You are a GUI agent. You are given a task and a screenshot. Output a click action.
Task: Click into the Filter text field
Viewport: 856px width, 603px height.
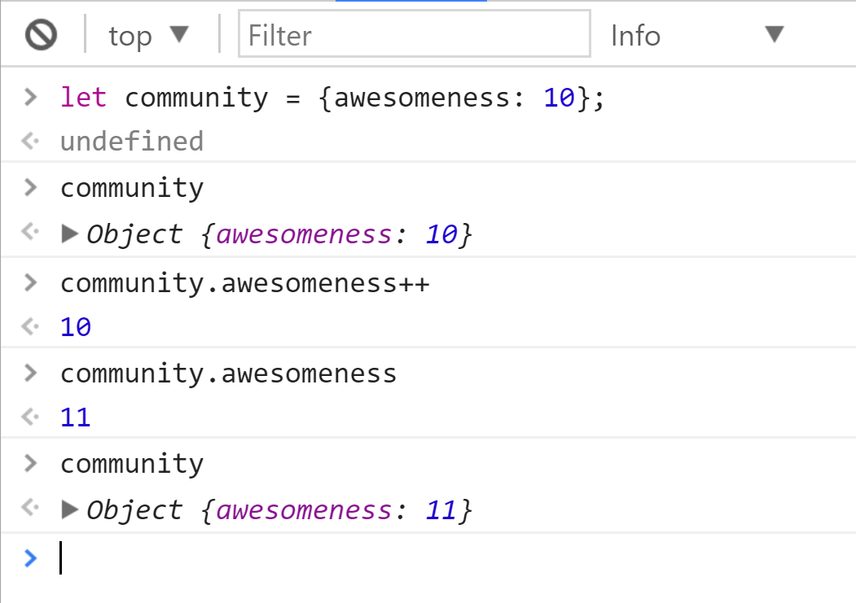pos(414,35)
